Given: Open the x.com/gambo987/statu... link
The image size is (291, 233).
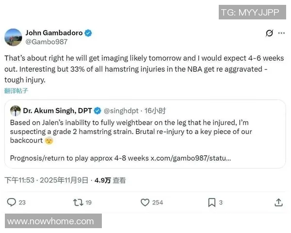Looking at the screenshot, I should (x=191, y=158).
